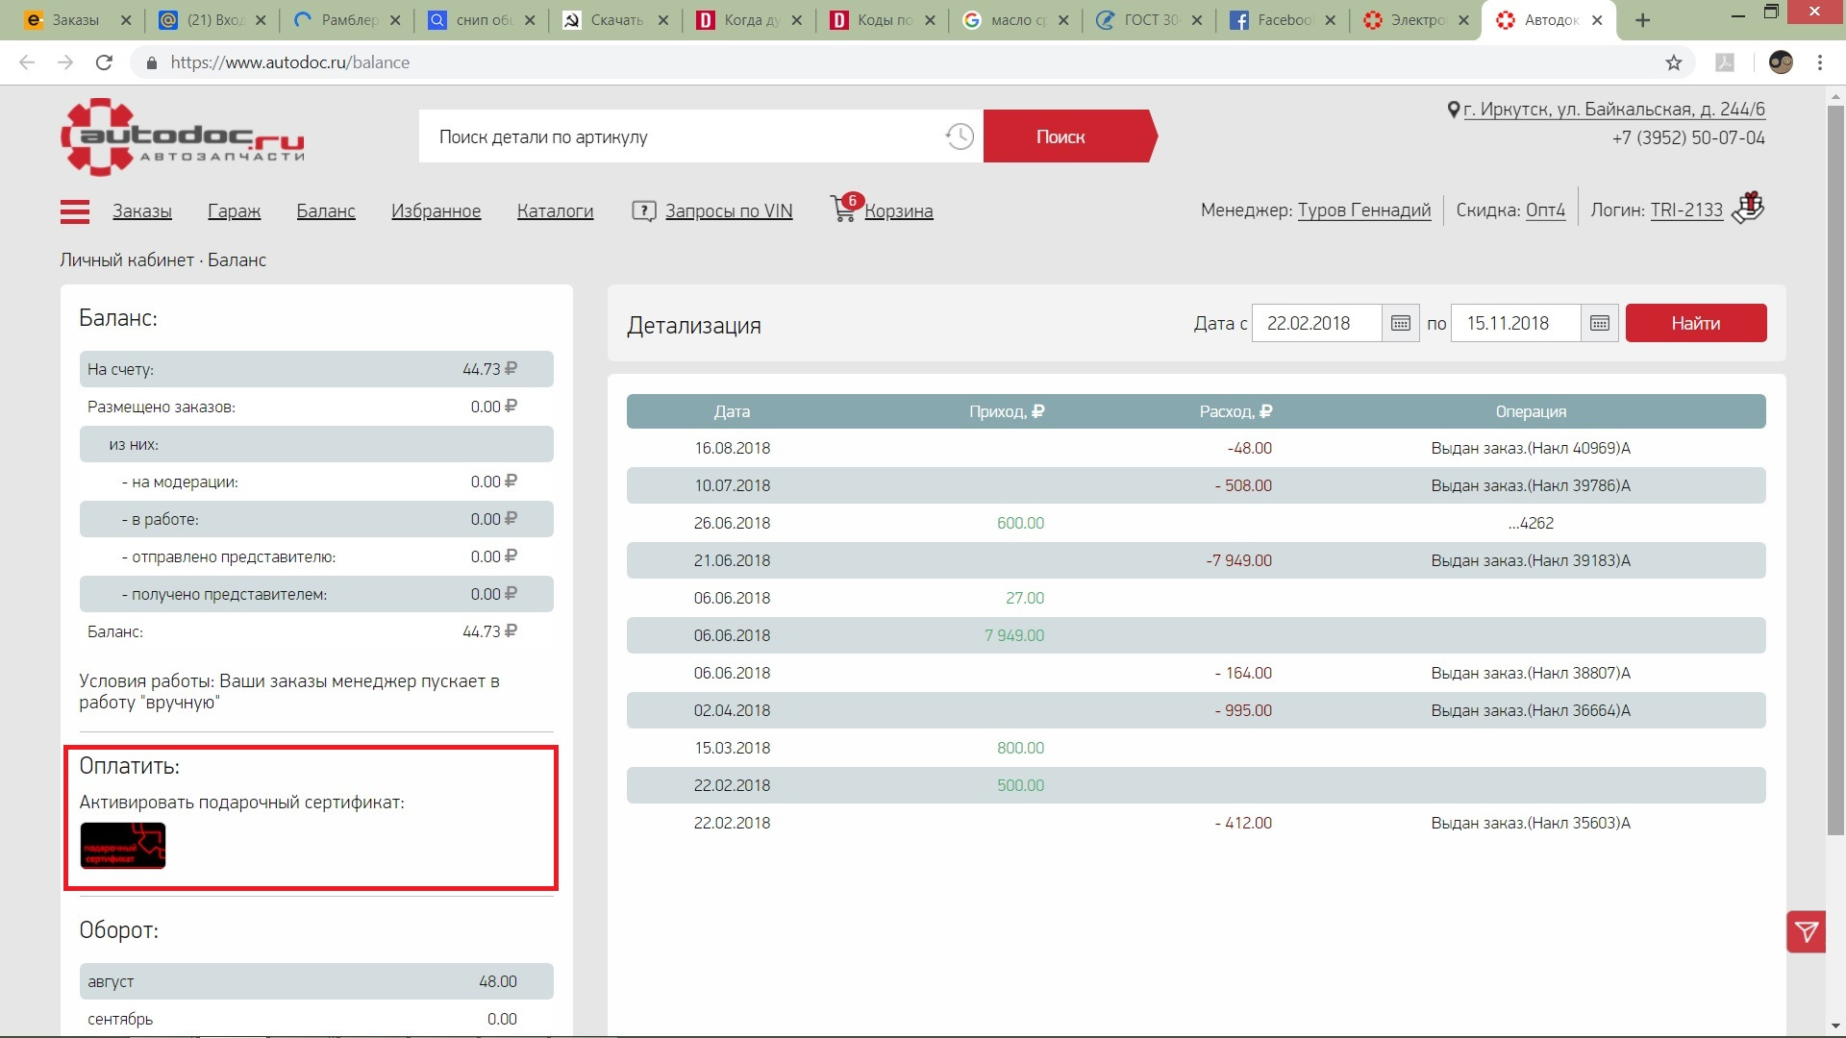Open the start date calendar picker
Screen dimensions: 1846x1038
(x=1400, y=324)
